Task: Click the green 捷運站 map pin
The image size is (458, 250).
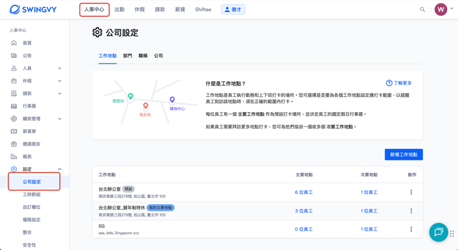Action: click(x=131, y=96)
